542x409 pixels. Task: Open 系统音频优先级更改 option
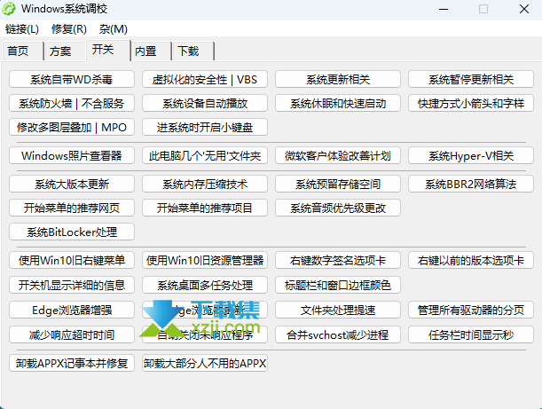click(338, 208)
